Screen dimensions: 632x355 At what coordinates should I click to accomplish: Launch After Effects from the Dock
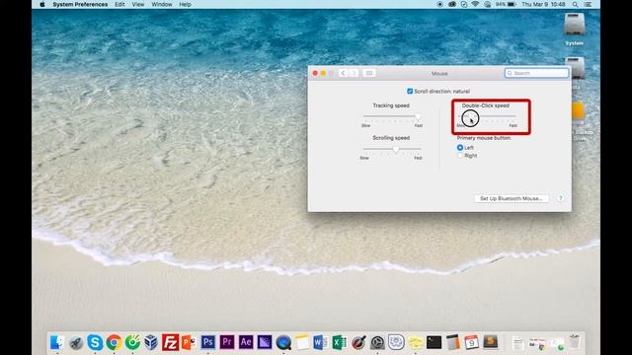pos(246,342)
